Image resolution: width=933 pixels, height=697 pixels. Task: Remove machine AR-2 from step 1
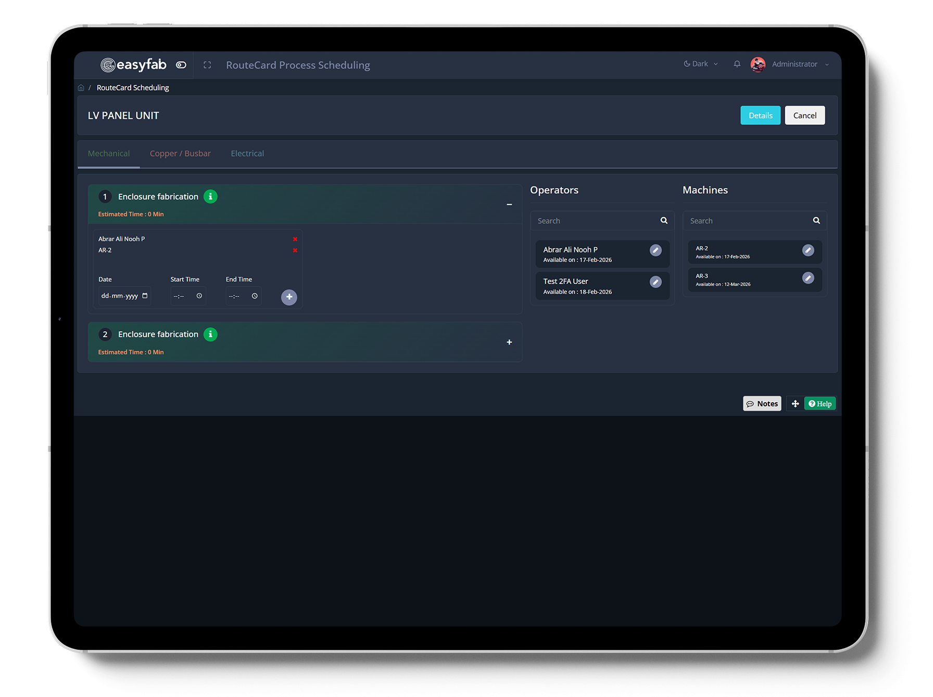[x=295, y=251]
